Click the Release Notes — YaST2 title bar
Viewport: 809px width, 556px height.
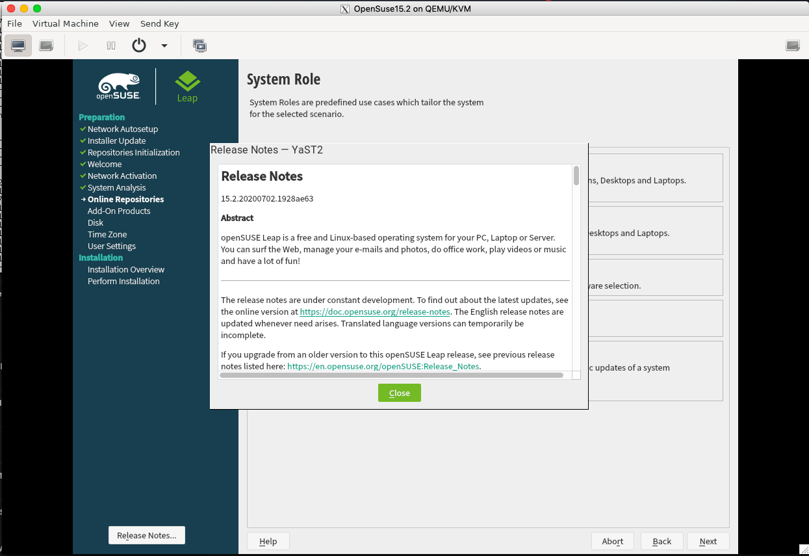point(399,150)
